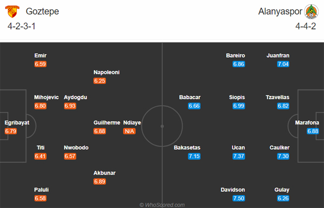
Task: Open the Alanyaspor team name link
Action: pyautogui.click(x=280, y=11)
